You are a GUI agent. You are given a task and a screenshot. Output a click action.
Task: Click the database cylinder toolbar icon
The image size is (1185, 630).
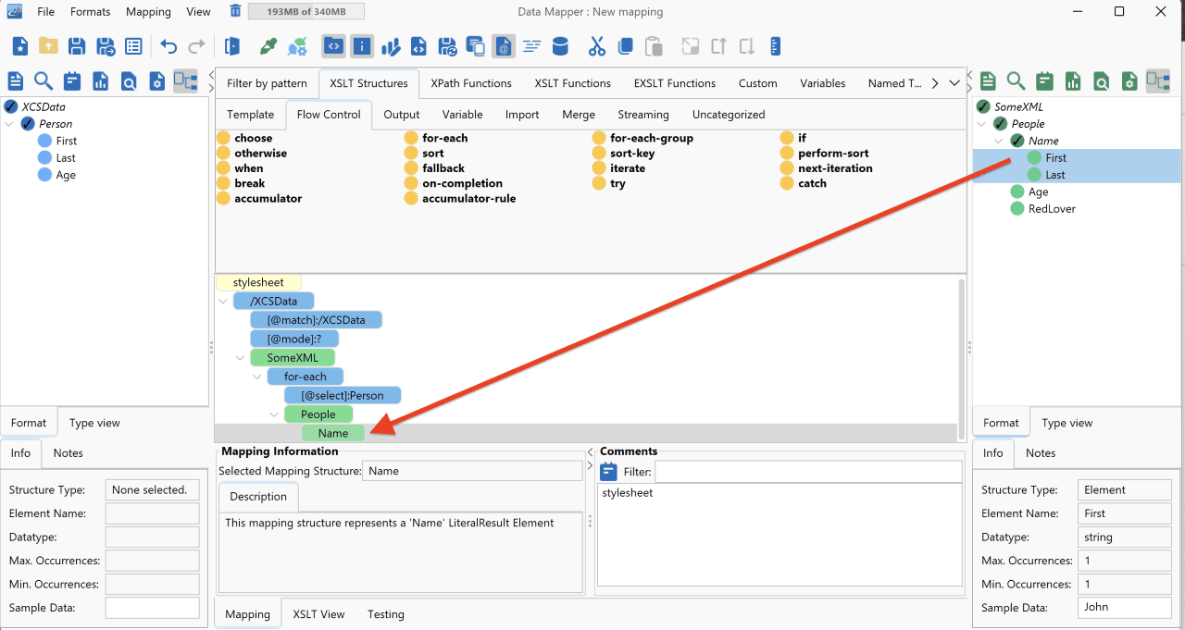coord(560,46)
